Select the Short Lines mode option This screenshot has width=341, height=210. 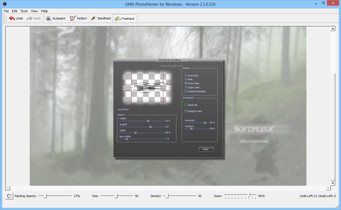click(x=186, y=83)
